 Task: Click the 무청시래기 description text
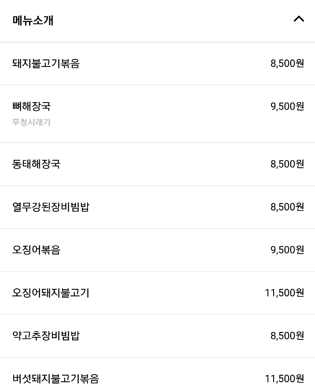(x=31, y=122)
